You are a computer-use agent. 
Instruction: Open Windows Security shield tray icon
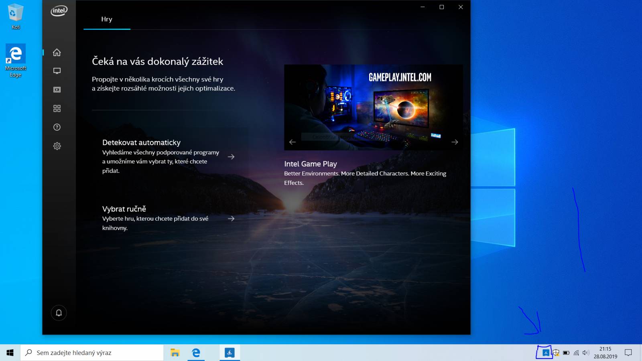[x=556, y=353]
